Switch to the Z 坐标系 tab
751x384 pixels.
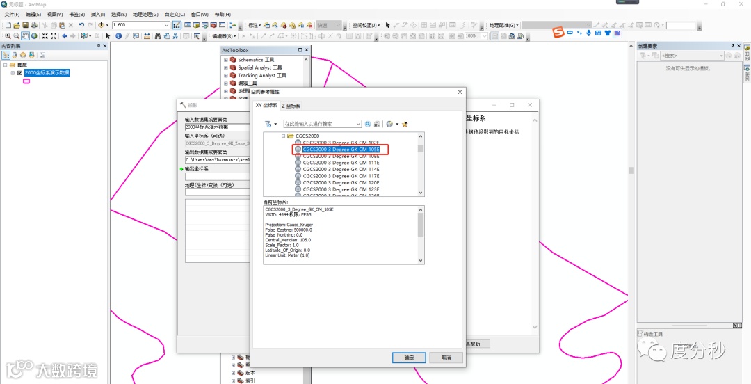(x=291, y=106)
